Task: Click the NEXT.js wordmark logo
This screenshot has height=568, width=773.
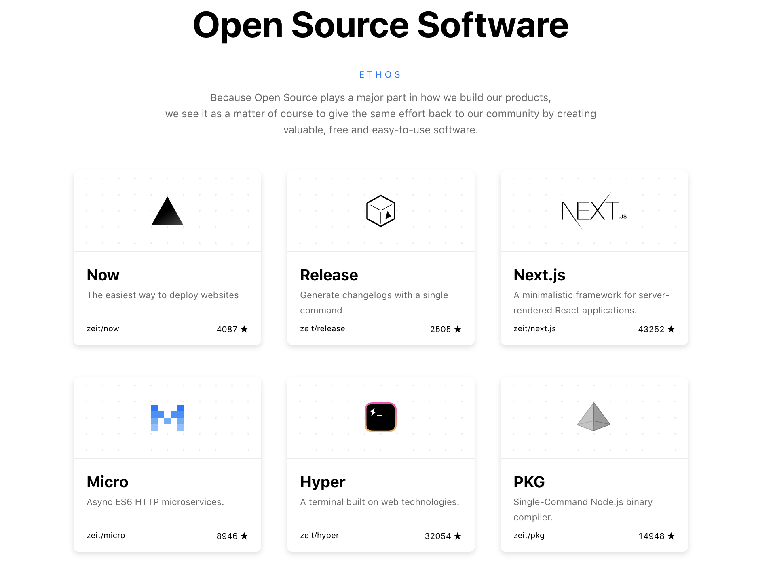Action: (594, 211)
